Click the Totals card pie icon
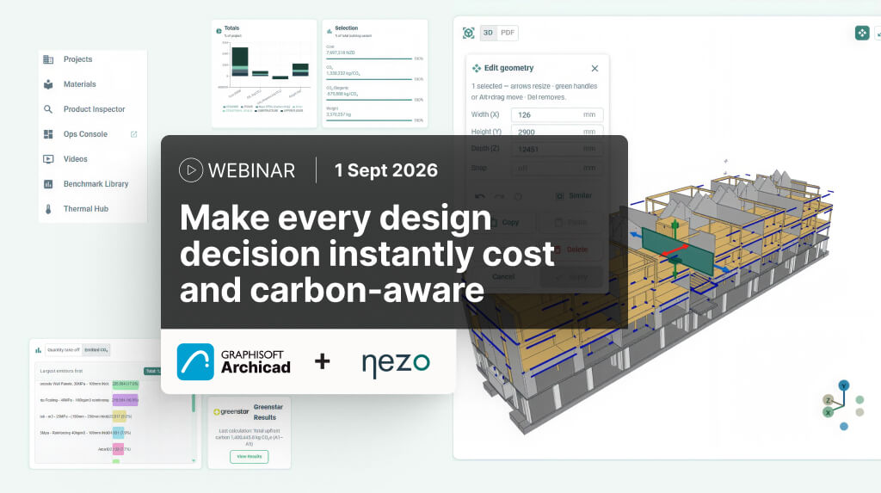Screen dimensions: 881x493 click(x=219, y=31)
